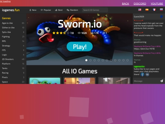This screenshot has height=124, width=165.
Task: Focus the Search IO Games field
Action: point(95,10)
